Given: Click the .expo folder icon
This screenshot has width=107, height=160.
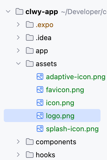Looking at the screenshot, I should click(30, 24).
